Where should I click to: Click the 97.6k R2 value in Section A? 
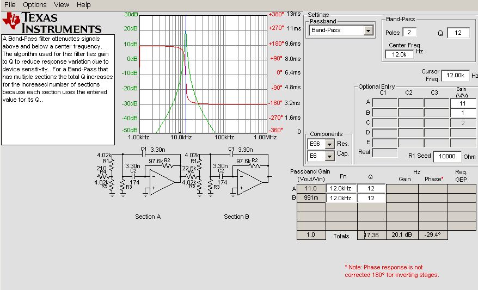pos(156,161)
